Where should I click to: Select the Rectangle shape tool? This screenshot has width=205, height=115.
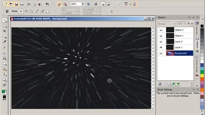coord(4,64)
